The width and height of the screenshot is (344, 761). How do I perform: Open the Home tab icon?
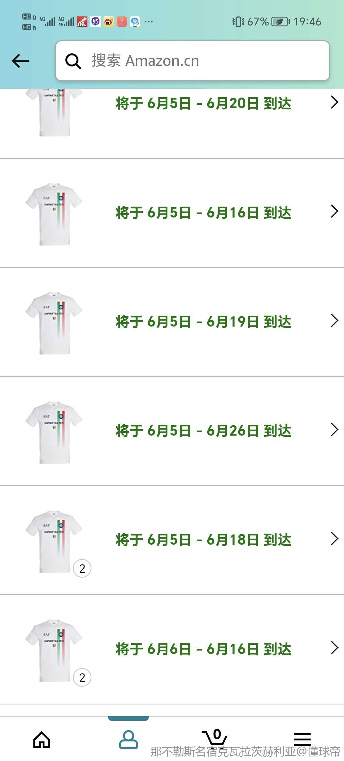point(42,739)
